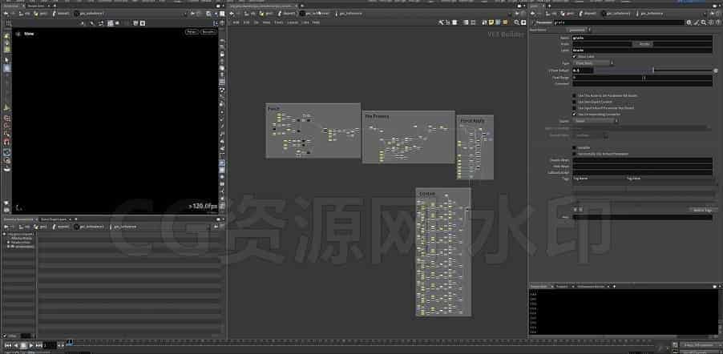This screenshot has height=354, width=723.
Task: Jump to last frame button
Action: click(x=39, y=344)
